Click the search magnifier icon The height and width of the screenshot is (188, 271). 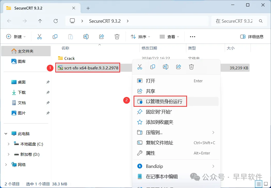[261, 21]
